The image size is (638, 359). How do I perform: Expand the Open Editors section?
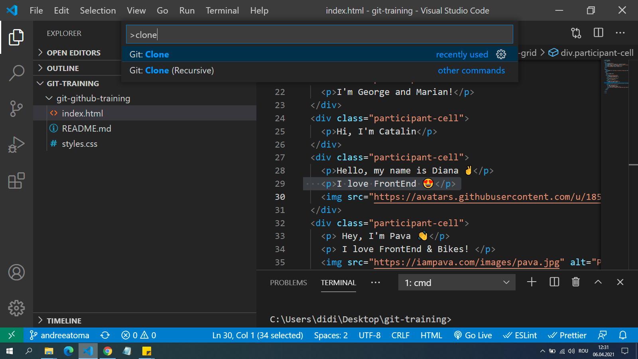(73, 53)
